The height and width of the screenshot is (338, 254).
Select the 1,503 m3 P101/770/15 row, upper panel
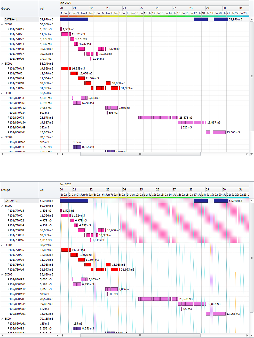pyautogui.click(x=30, y=29)
